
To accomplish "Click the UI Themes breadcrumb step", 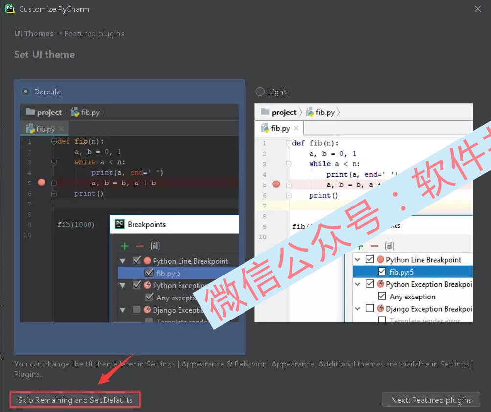I will 34,34.
